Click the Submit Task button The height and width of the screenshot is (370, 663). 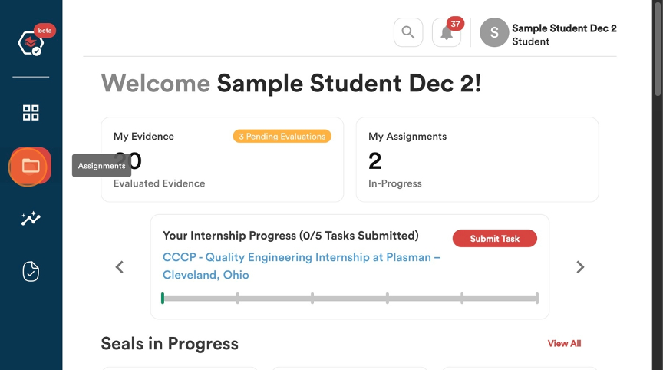[495, 239]
